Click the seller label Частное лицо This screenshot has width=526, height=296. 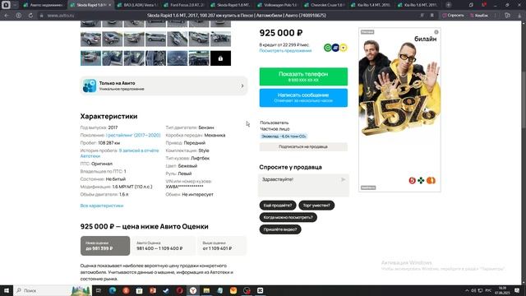(275, 129)
